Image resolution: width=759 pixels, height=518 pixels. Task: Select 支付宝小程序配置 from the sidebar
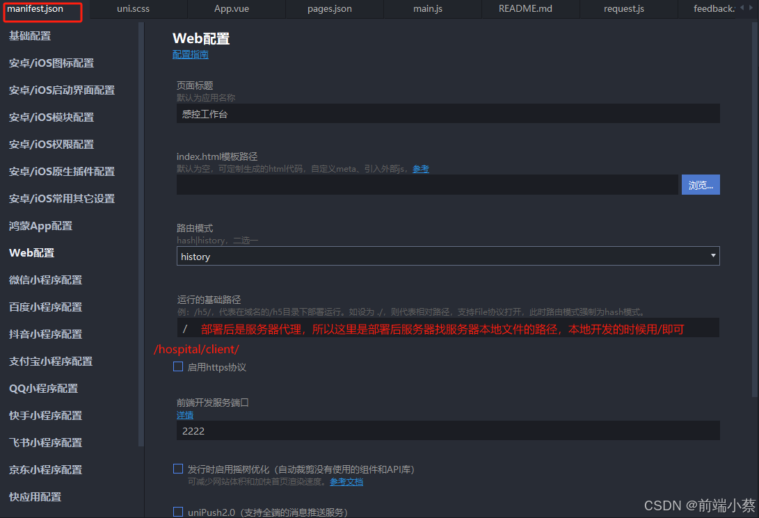coord(47,361)
